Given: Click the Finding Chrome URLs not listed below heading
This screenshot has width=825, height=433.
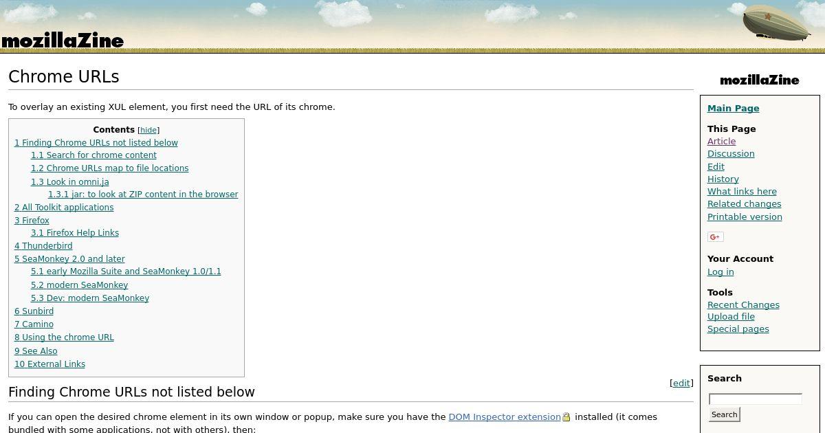Looking at the screenshot, I should pos(131,392).
